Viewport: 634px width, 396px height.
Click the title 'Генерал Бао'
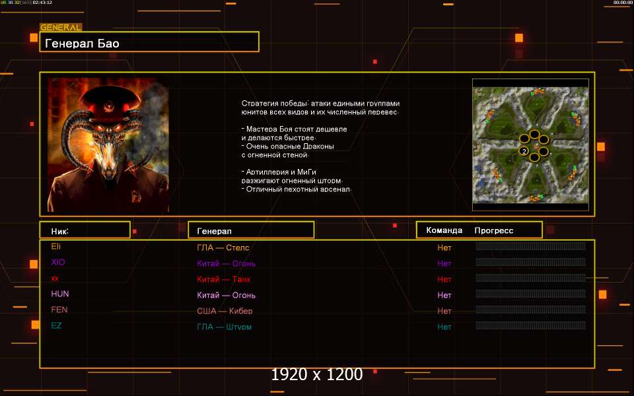pos(82,44)
